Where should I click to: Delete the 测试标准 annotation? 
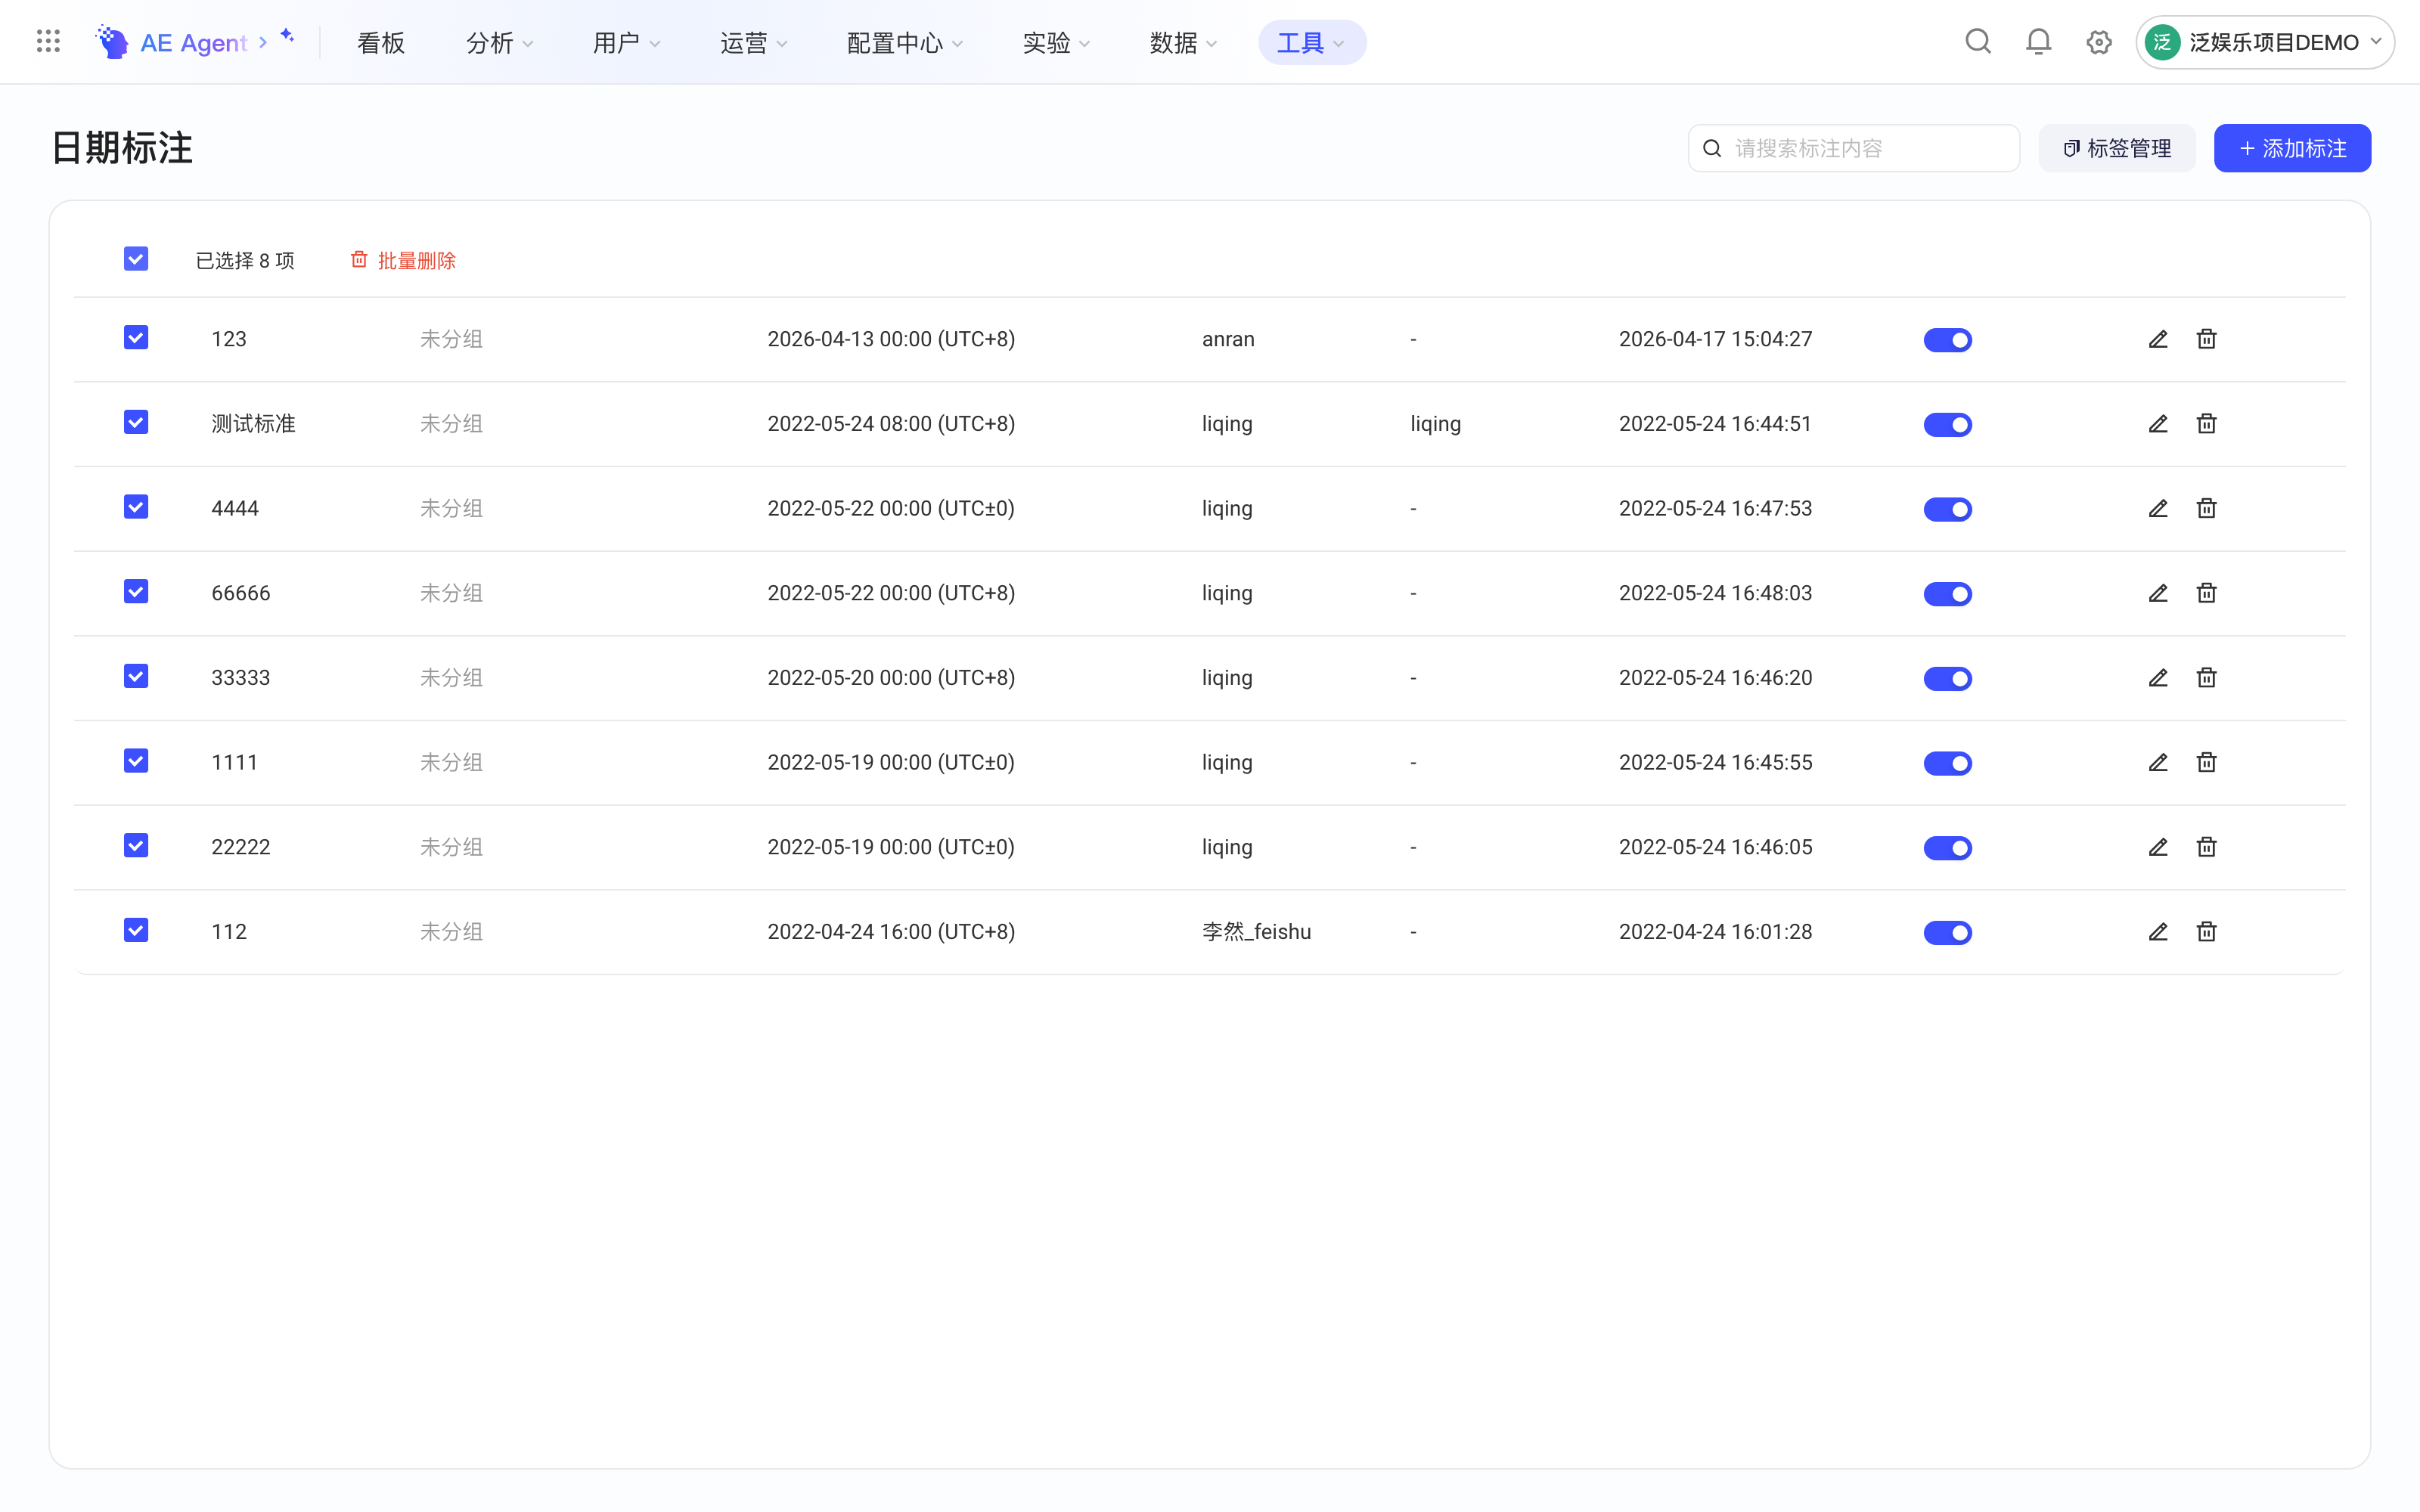point(2206,424)
